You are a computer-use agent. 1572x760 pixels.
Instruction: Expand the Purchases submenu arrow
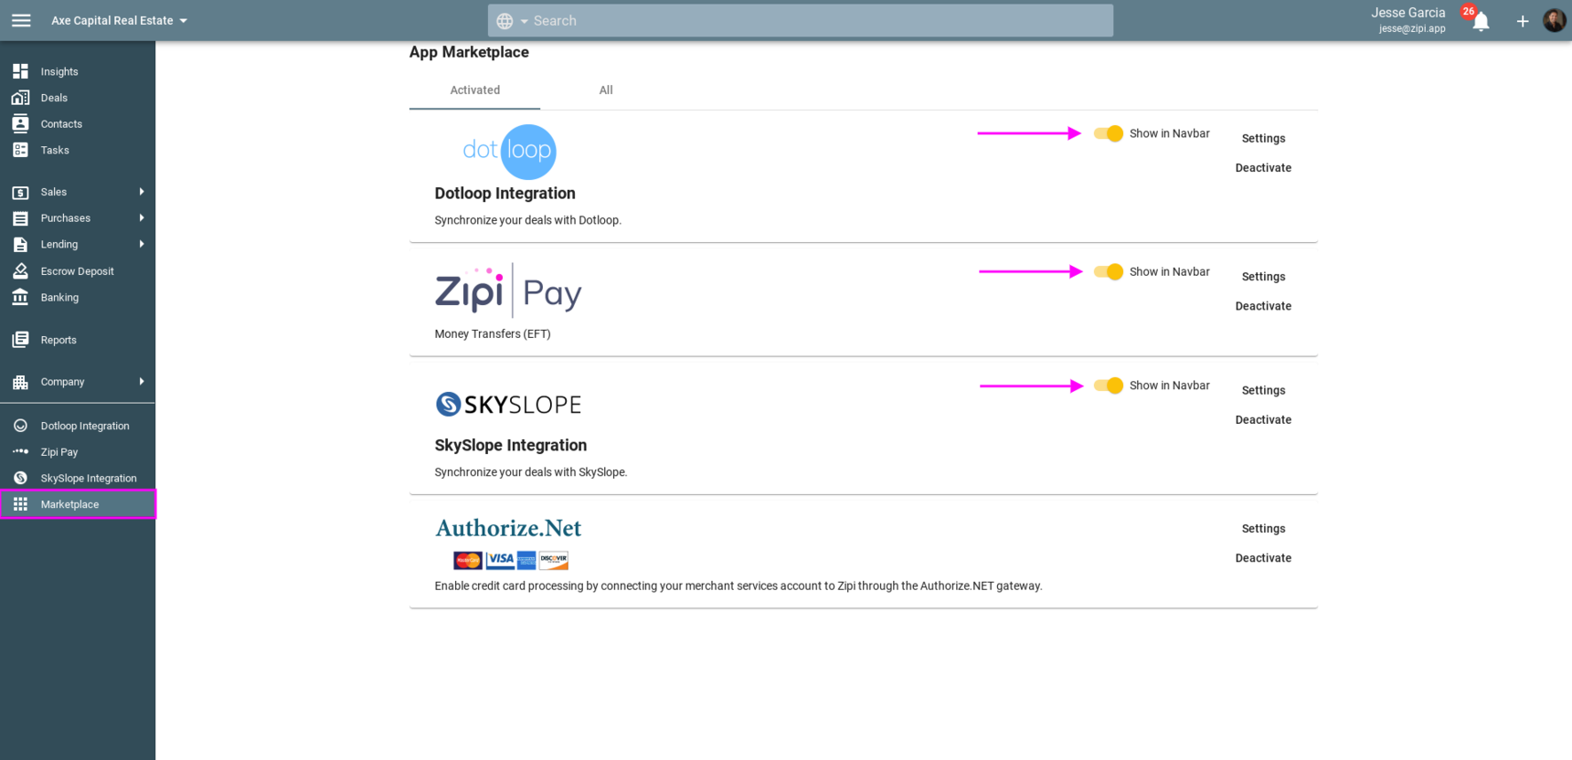tap(142, 218)
